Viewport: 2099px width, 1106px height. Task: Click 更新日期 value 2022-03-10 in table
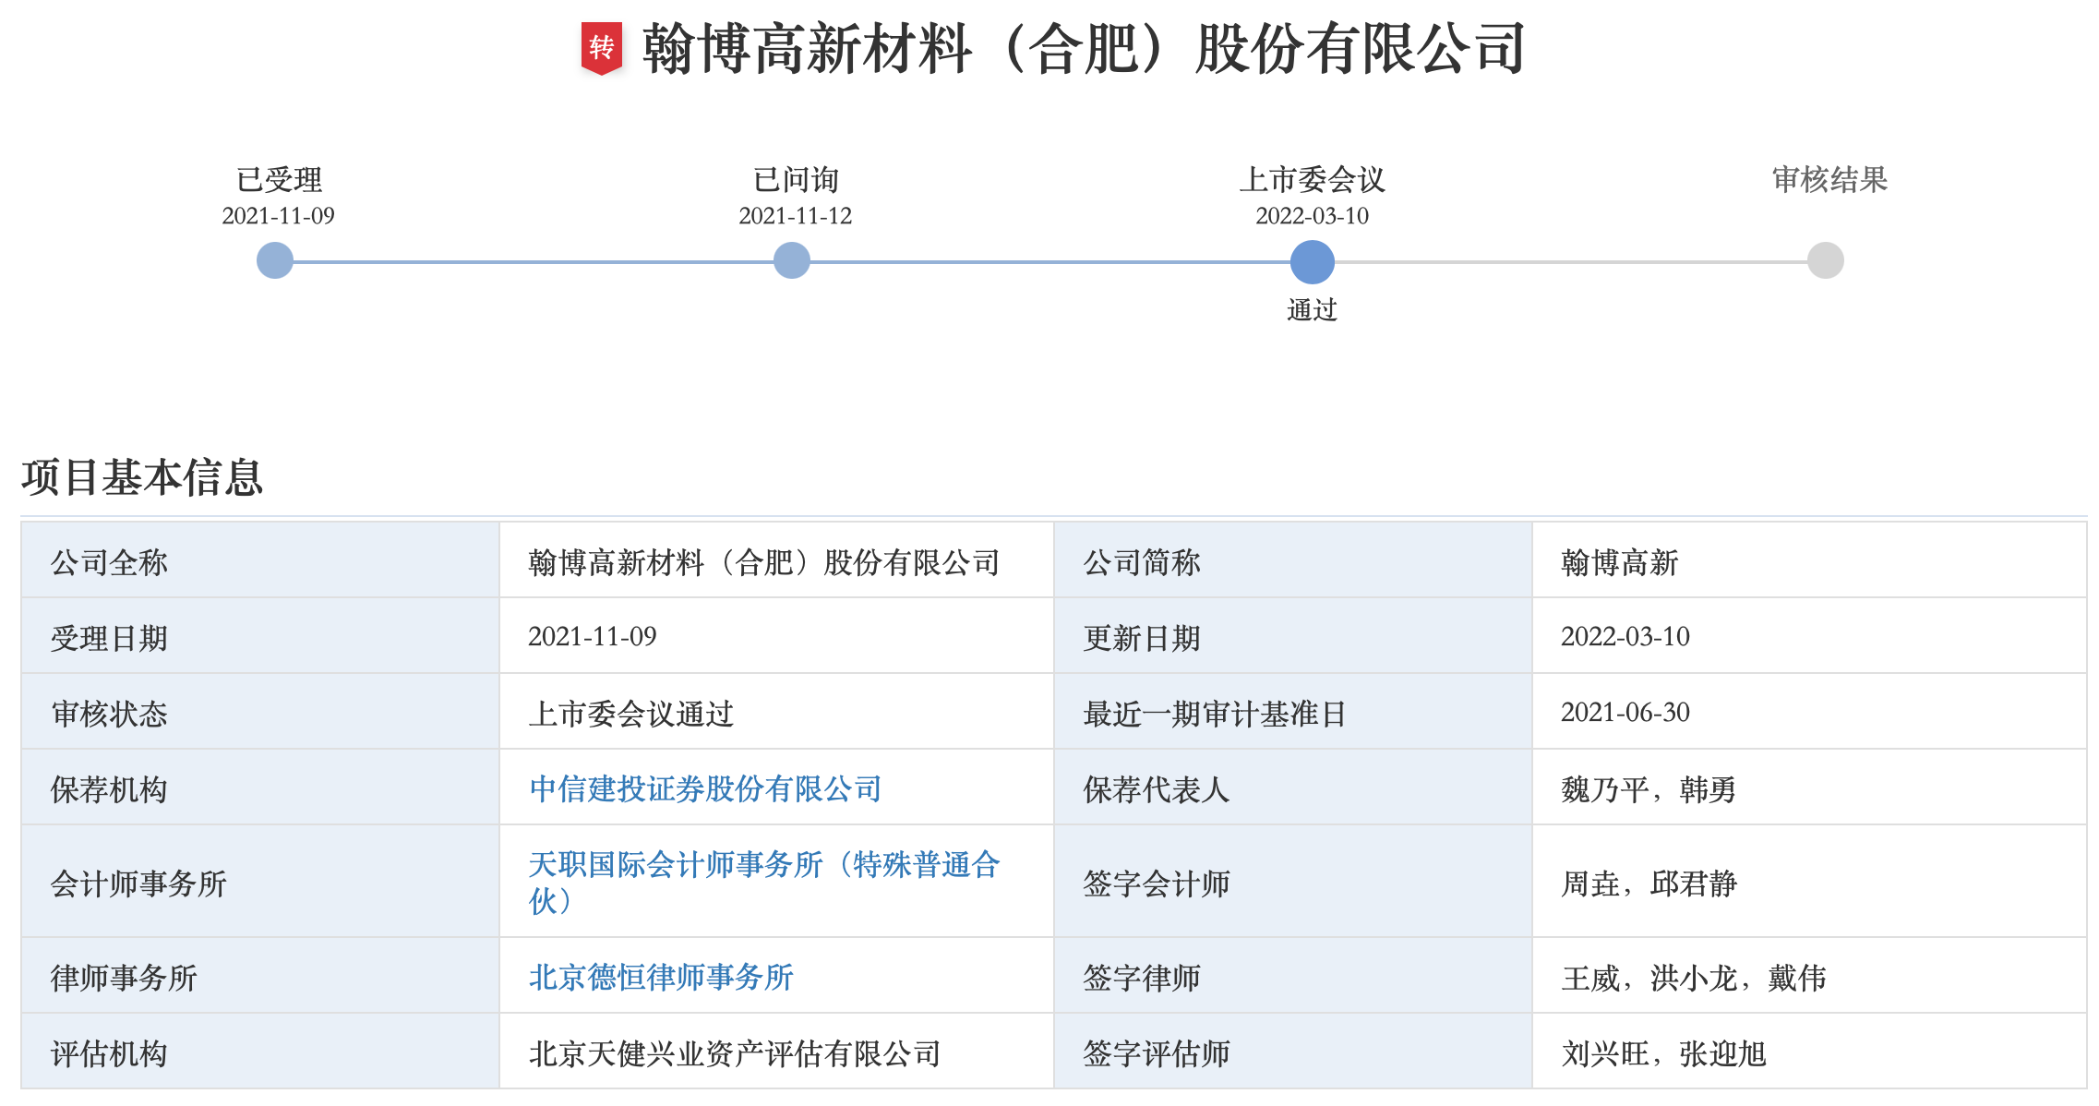pyautogui.click(x=1809, y=636)
